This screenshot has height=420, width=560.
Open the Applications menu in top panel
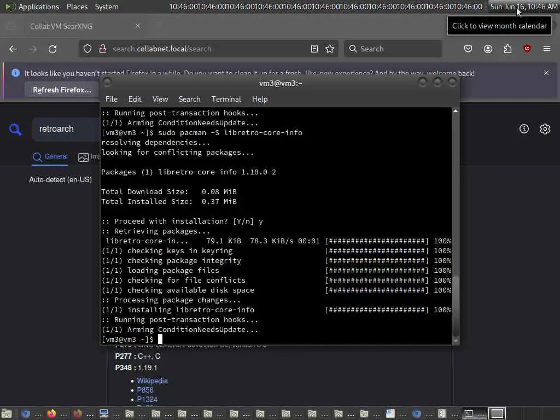point(39,7)
